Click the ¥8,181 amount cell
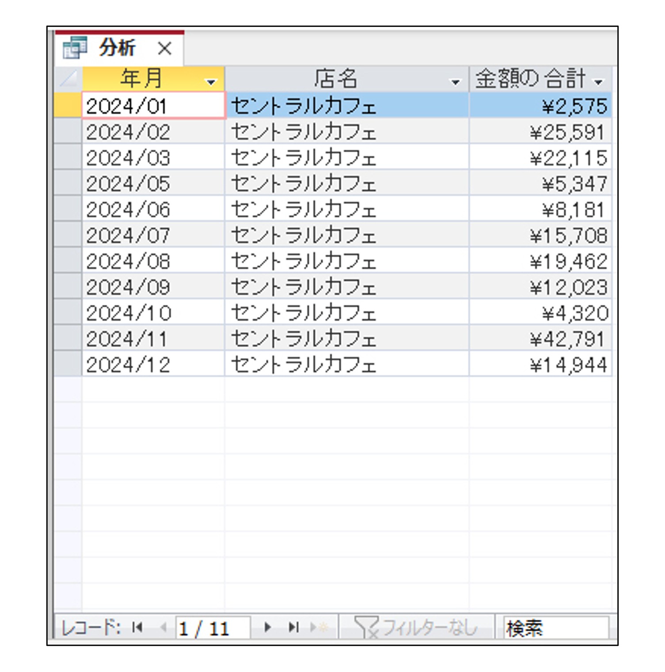Screen dimensions: 665x672 click(x=541, y=209)
